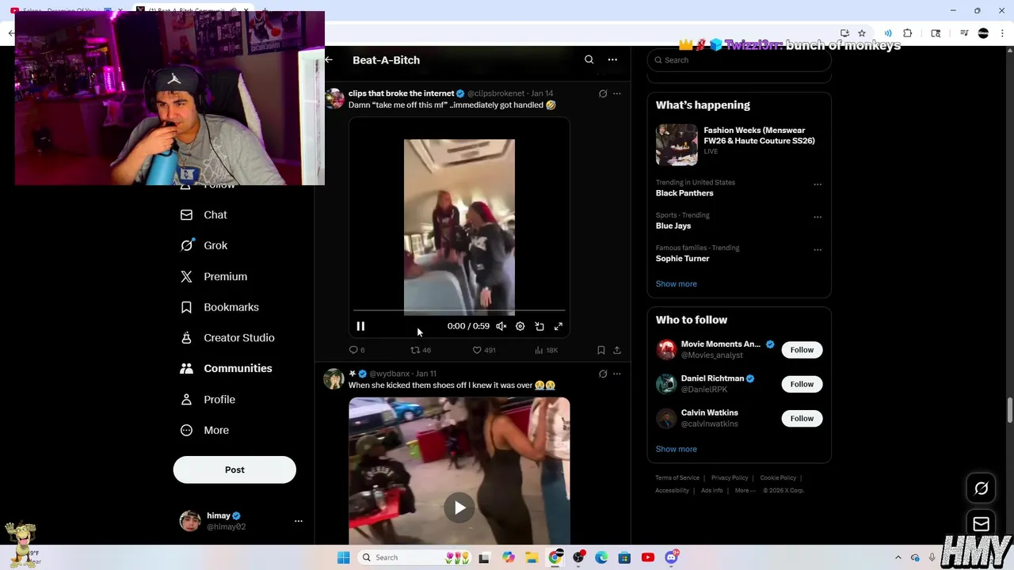Follow Calvin Watkins
The width and height of the screenshot is (1014, 570).
click(802, 418)
